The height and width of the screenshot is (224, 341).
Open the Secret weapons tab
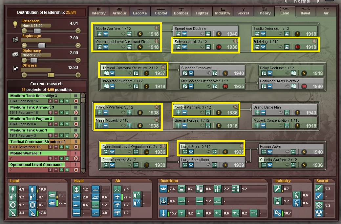coord(243,11)
